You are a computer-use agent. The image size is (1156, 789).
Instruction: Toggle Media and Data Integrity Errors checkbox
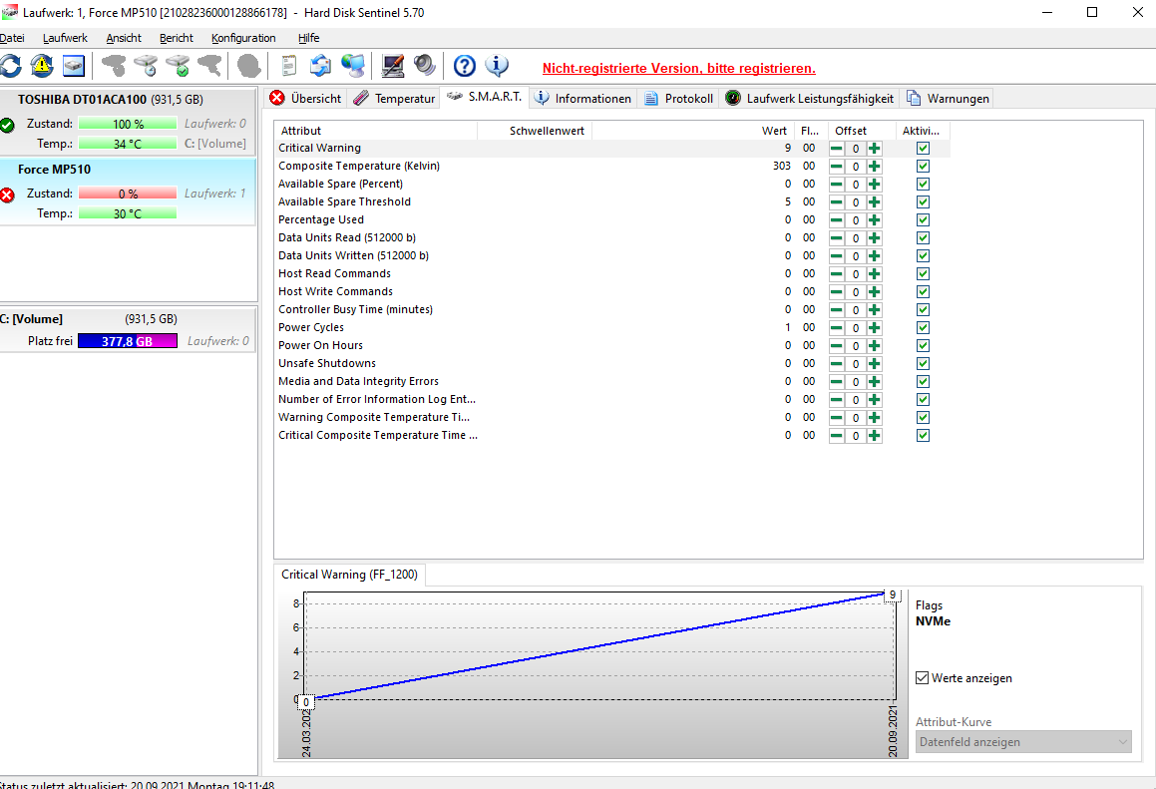(x=923, y=381)
